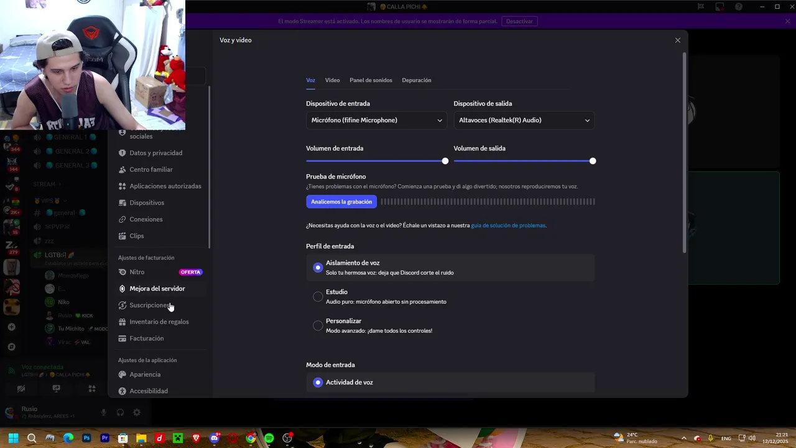Viewport: 796px width, 448px height.
Task: Open Photoshop from the taskbar
Action: (x=86, y=438)
